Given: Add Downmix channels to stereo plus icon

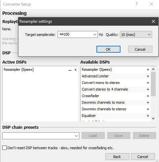Looking at the screenshot, I should point(148,109).
